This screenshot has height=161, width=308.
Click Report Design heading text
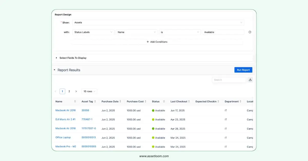coord(63,15)
